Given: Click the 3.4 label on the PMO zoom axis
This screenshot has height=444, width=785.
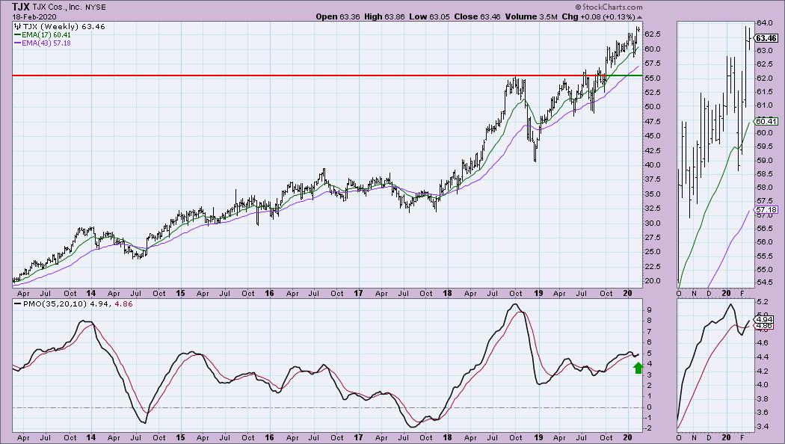Looking at the screenshot, I should [763, 427].
